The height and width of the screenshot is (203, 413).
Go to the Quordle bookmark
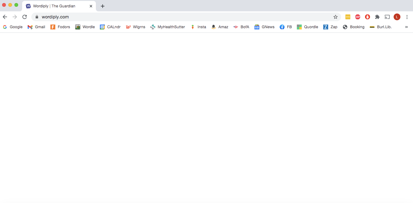[x=307, y=27]
